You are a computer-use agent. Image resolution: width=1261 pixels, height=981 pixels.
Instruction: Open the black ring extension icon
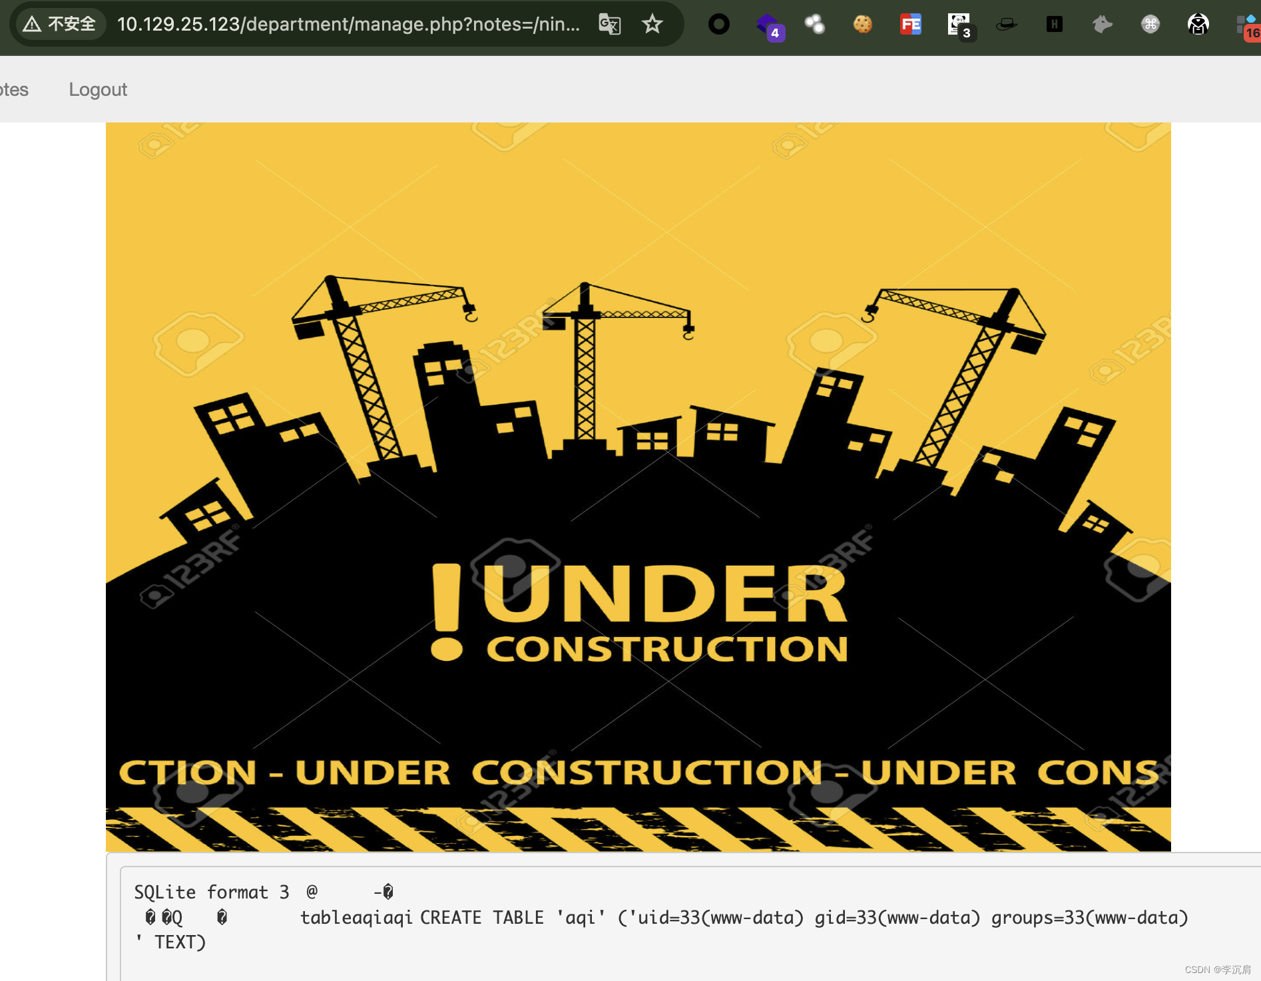[x=719, y=25]
